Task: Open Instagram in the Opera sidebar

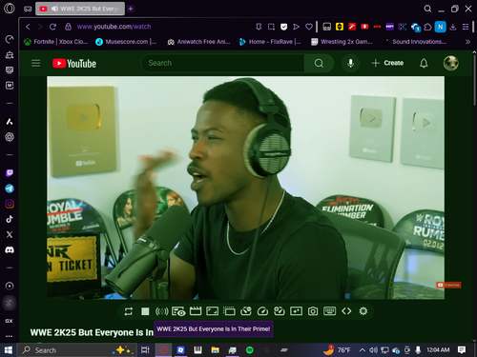Action: [10, 204]
